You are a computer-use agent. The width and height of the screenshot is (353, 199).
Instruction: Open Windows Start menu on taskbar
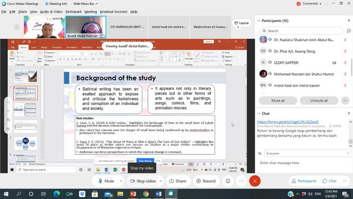[x=6, y=194]
